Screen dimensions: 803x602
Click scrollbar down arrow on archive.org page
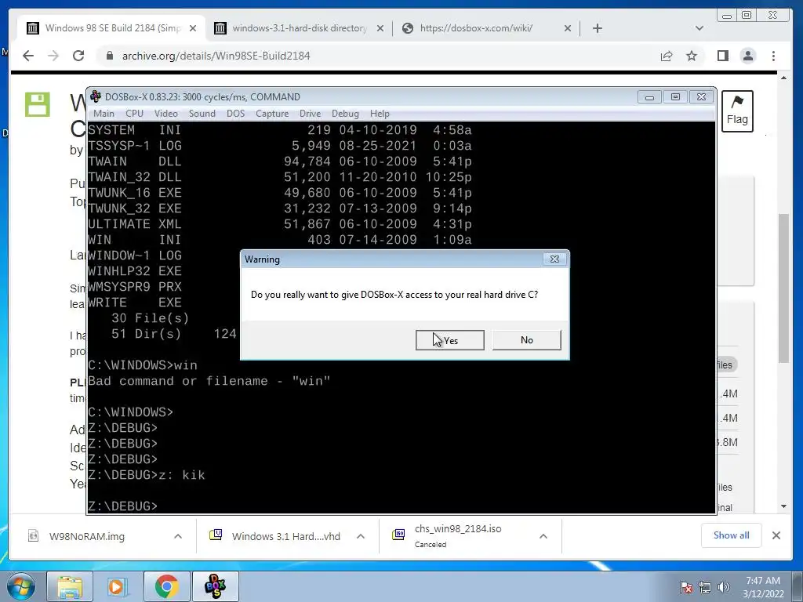[x=783, y=507]
